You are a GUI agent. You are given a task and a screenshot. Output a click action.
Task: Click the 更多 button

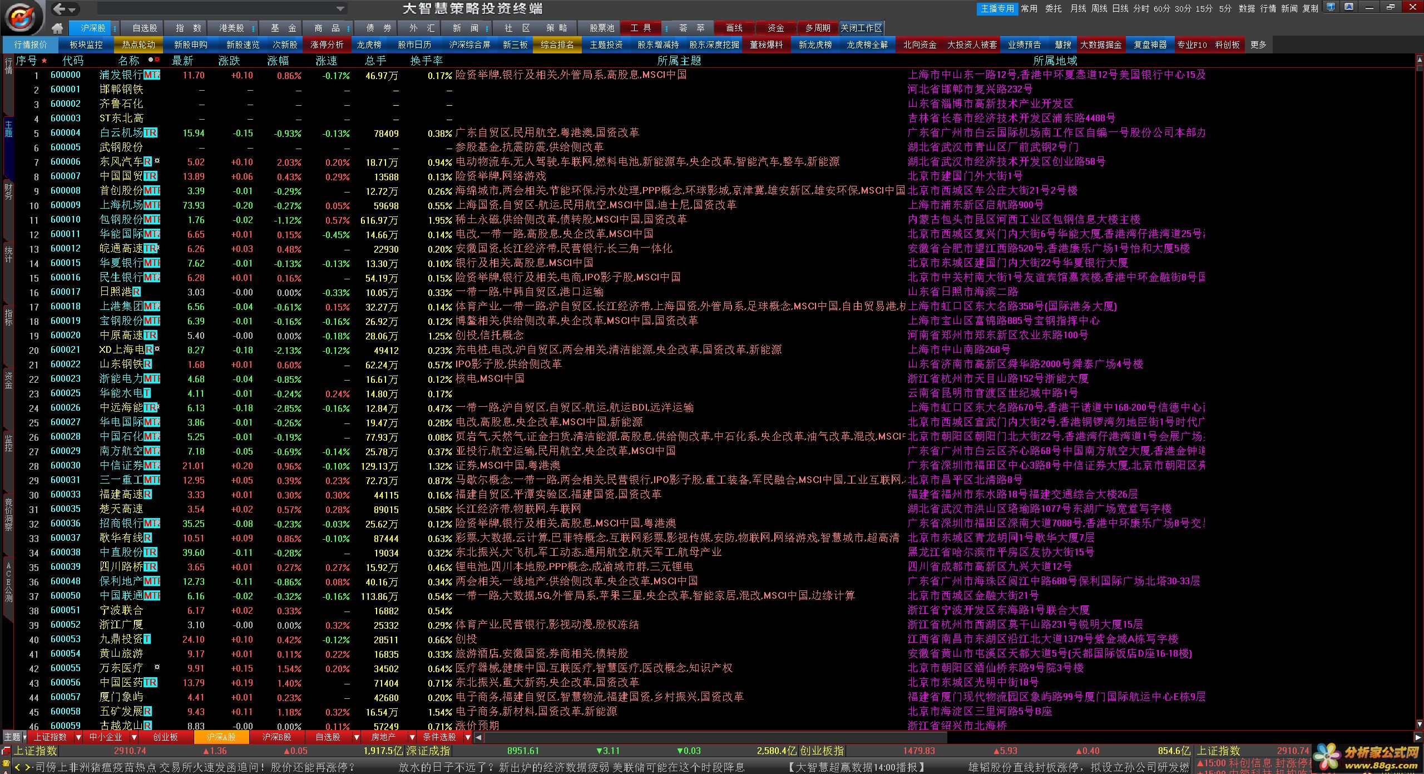(1258, 45)
